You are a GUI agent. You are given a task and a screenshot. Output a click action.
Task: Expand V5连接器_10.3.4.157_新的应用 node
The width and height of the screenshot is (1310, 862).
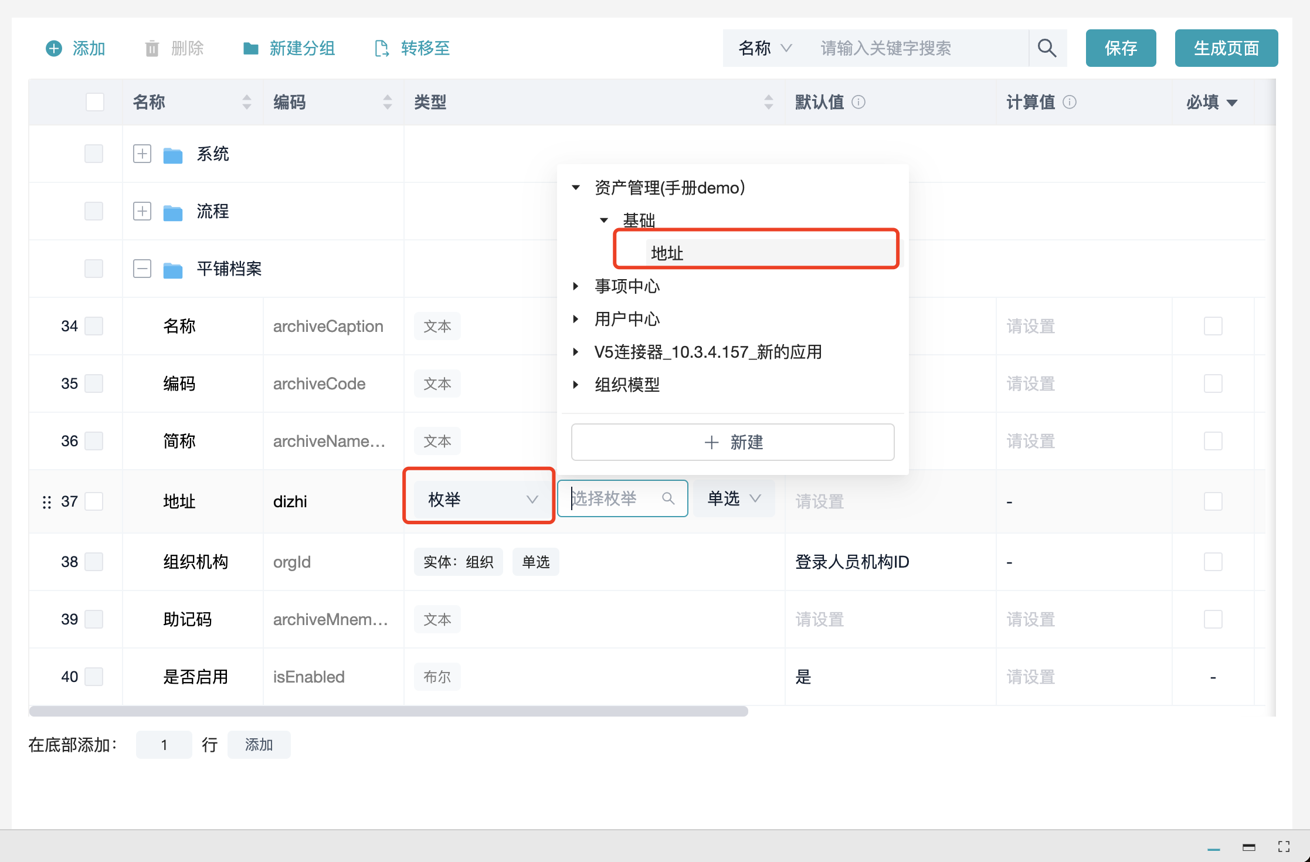[576, 352]
